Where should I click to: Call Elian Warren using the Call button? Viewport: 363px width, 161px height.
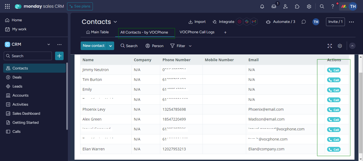tap(334, 149)
